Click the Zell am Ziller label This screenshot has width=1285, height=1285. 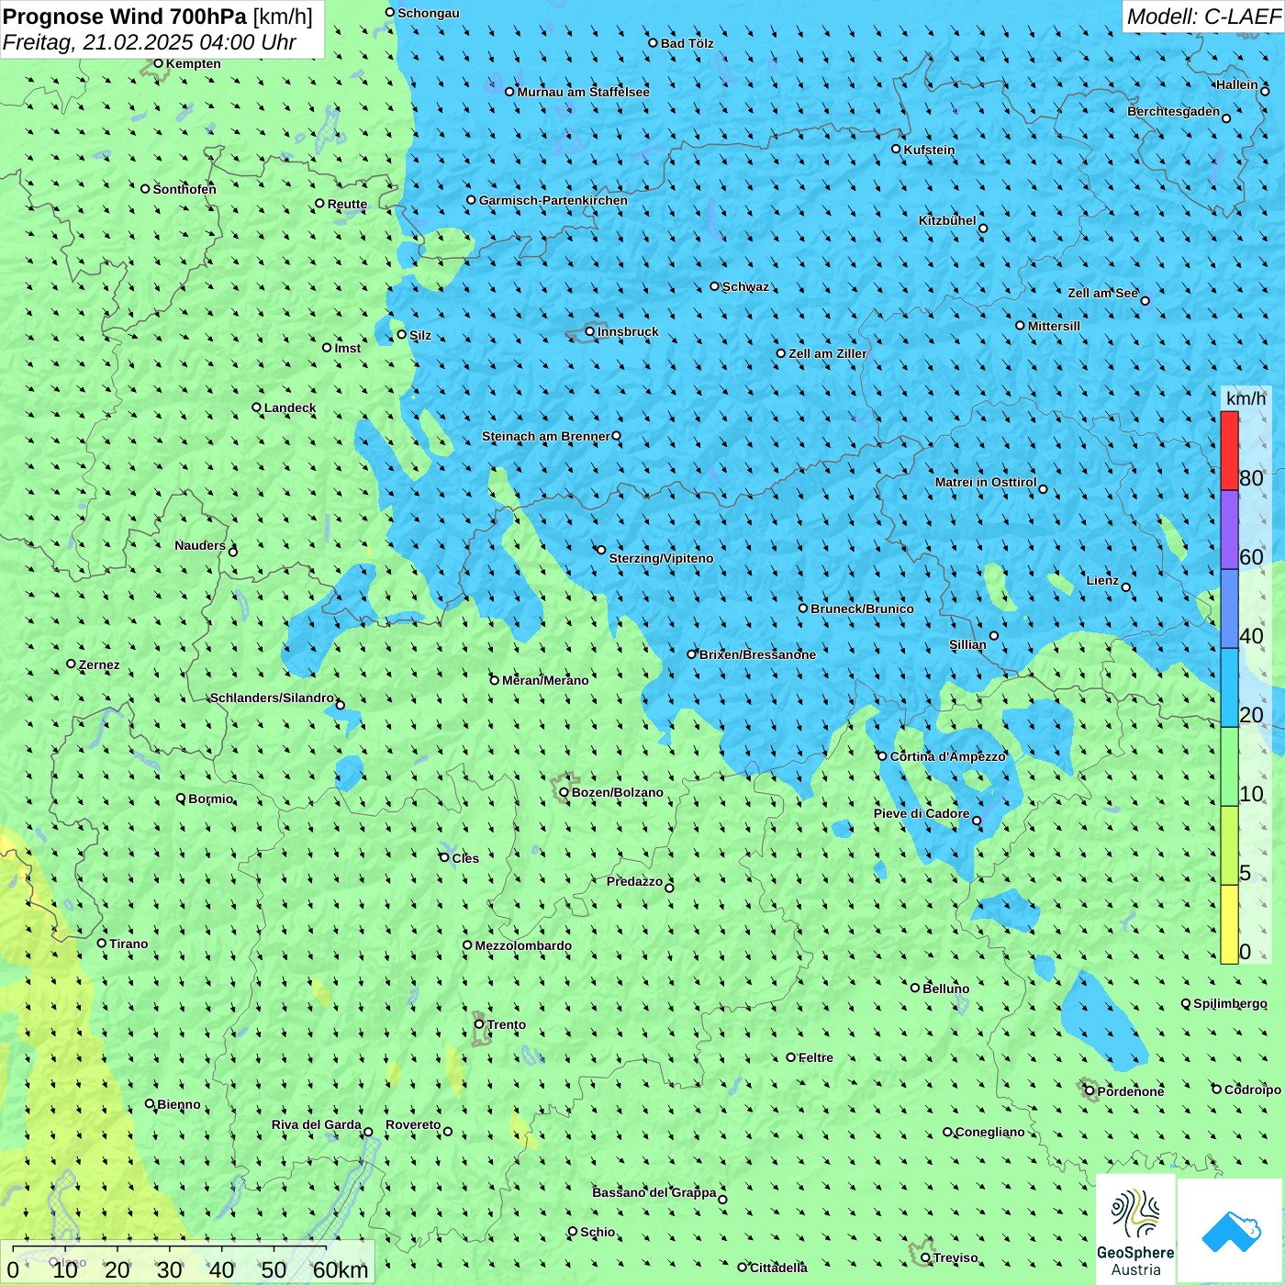(827, 353)
